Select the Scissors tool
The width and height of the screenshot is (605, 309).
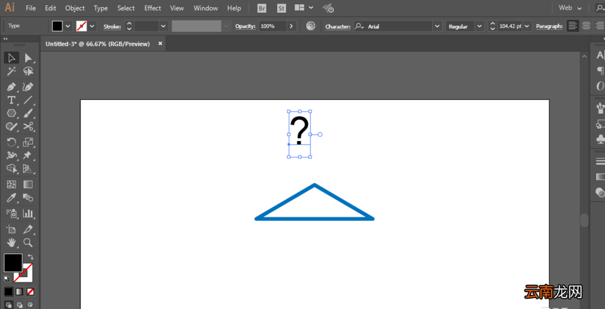28,126
